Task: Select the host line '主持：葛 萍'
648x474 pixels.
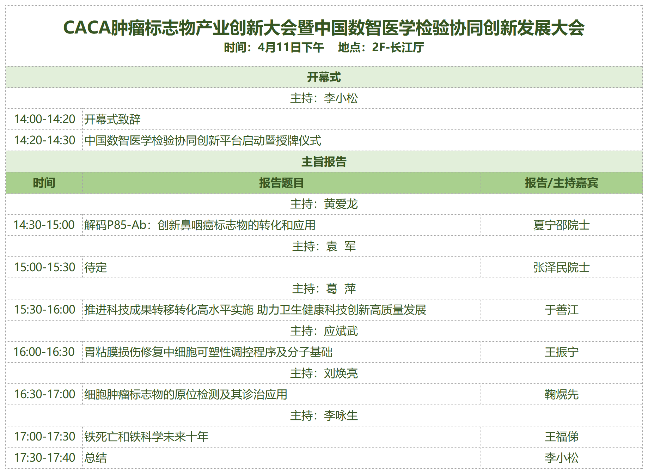Action: click(x=324, y=288)
